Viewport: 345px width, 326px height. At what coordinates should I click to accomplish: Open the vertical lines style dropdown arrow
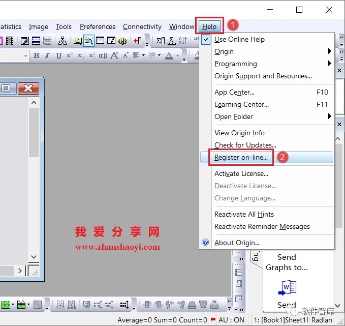(159, 55)
